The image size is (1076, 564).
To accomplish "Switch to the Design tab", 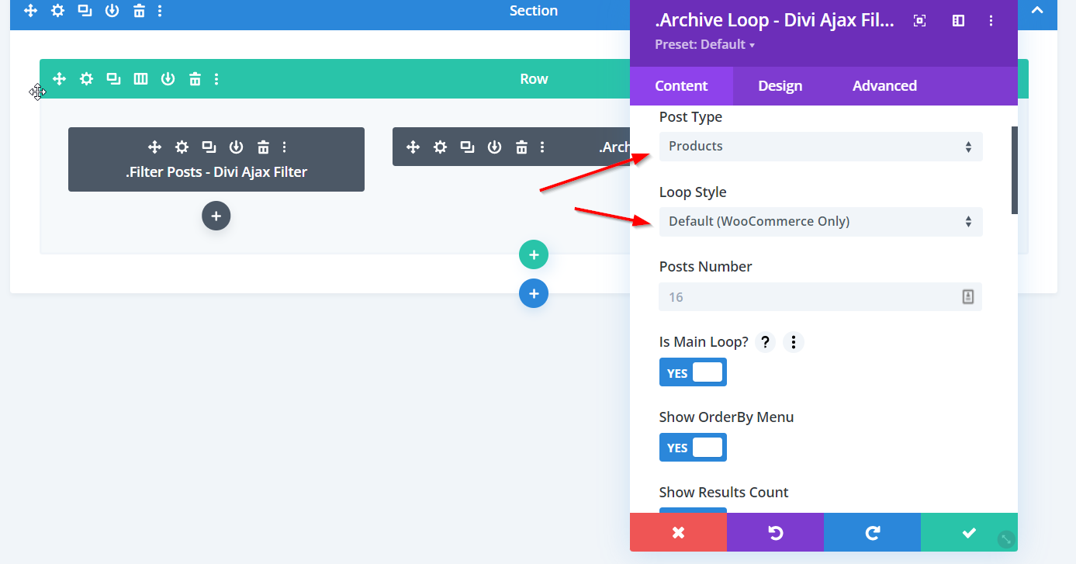I will click(780, 86).
